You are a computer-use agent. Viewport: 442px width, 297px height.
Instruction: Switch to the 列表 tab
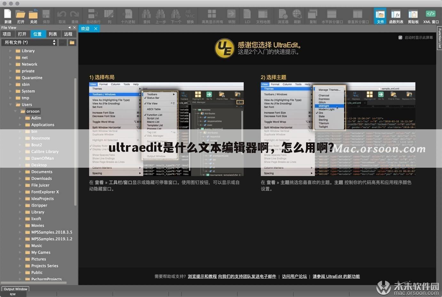[x=53, y=34]
